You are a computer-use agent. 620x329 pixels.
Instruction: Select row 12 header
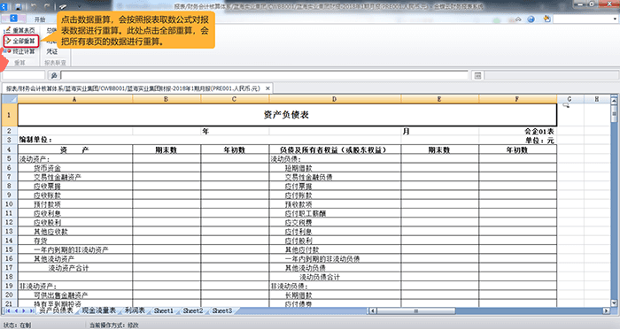pyautogui.click(x=10, y=222)
